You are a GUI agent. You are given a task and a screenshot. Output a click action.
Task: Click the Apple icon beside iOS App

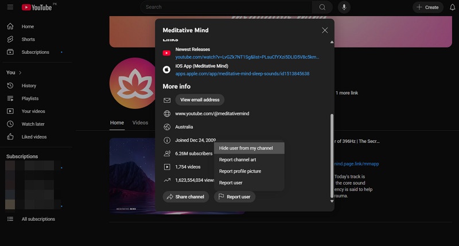tap(166, 69)
